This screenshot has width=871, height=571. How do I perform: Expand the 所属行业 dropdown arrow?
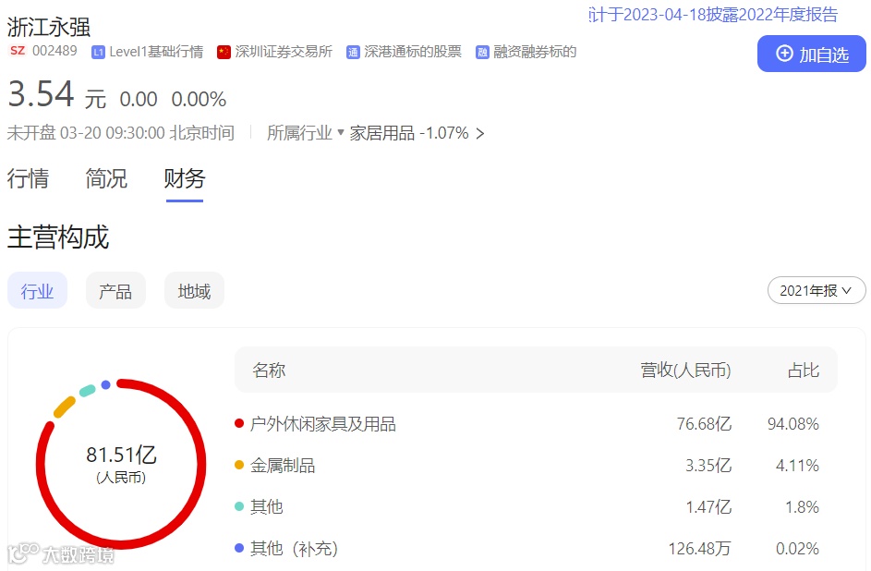point(341,132)
